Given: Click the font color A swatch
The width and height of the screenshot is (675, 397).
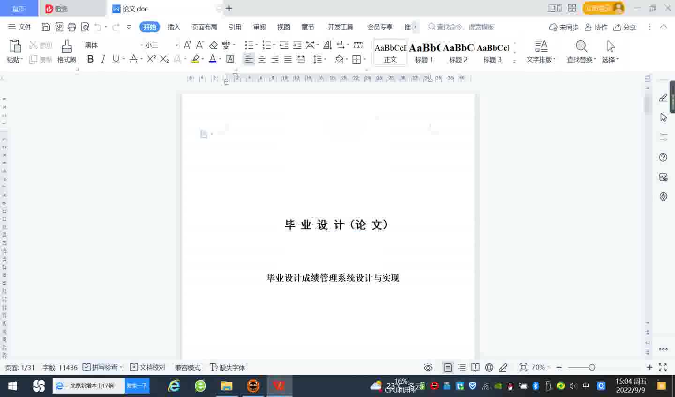Looking at the screenshot, I should [213, 59].
